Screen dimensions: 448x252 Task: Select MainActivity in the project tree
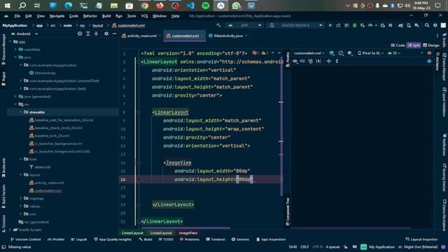coord(45,73)
